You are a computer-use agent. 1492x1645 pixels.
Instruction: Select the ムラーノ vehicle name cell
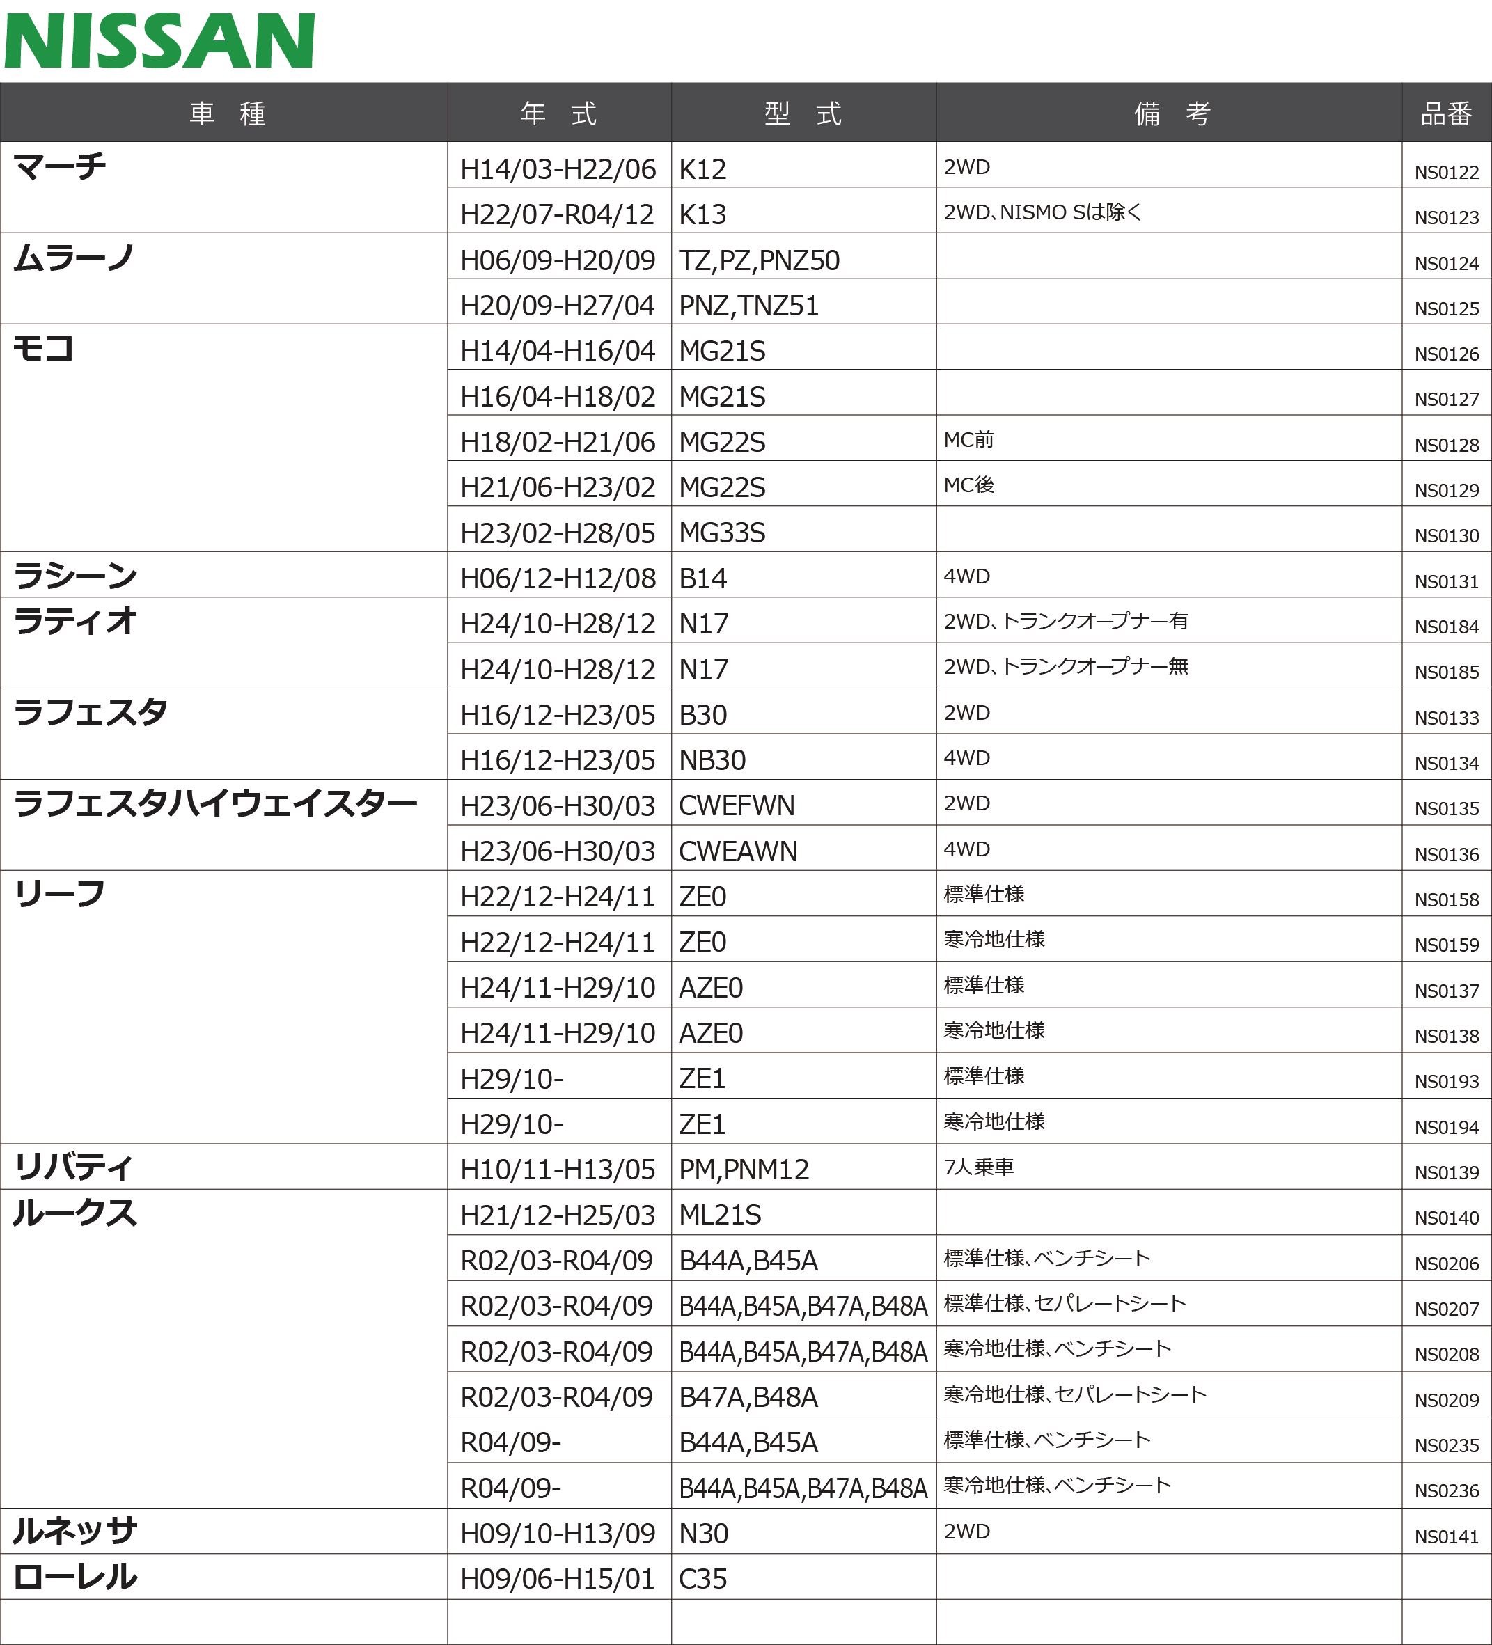tap(74, 259)
